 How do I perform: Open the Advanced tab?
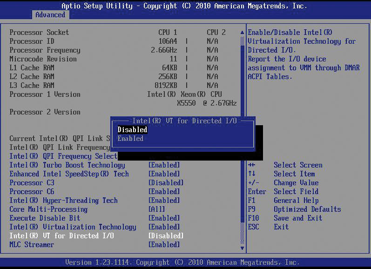pos(50,15)
